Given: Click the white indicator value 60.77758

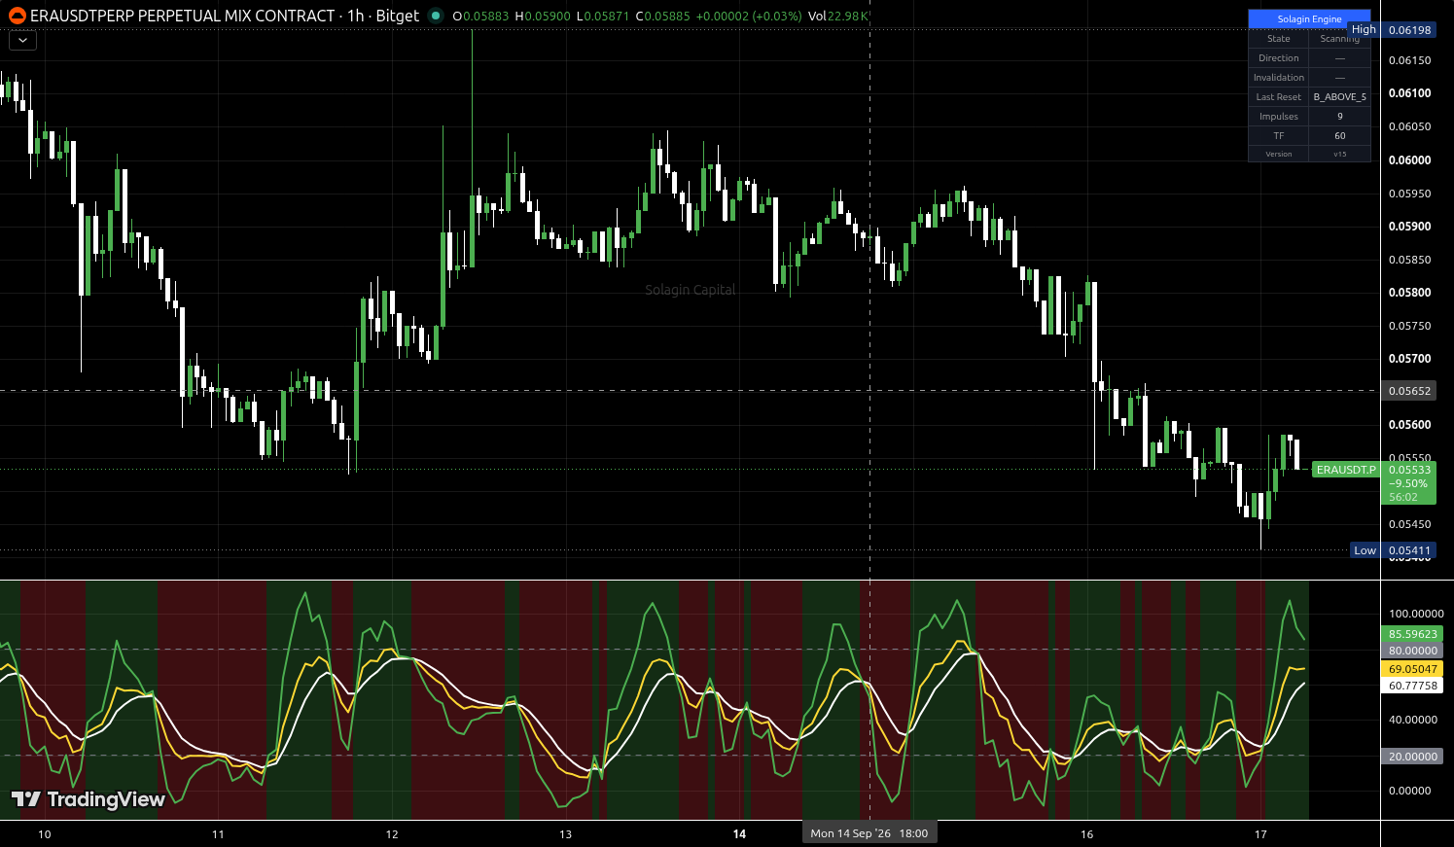Looking at the screenshot, I should (1412, 686).
